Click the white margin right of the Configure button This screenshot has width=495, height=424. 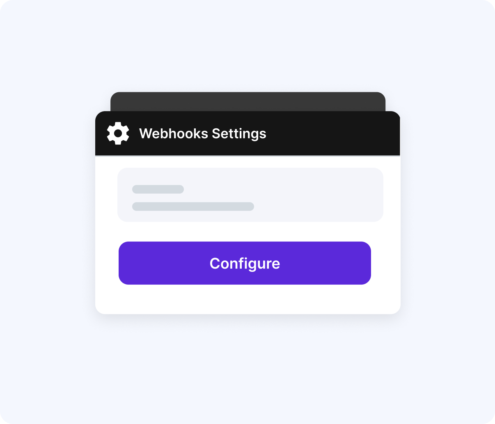click(386, 263)
